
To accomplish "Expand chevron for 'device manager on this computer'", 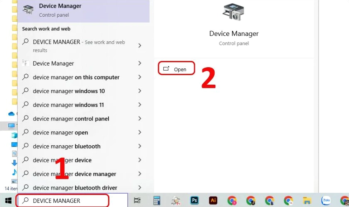I will pos(140,77).
